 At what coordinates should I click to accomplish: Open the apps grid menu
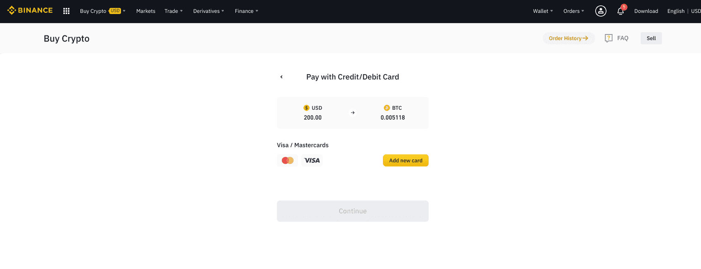coord(66,11)
